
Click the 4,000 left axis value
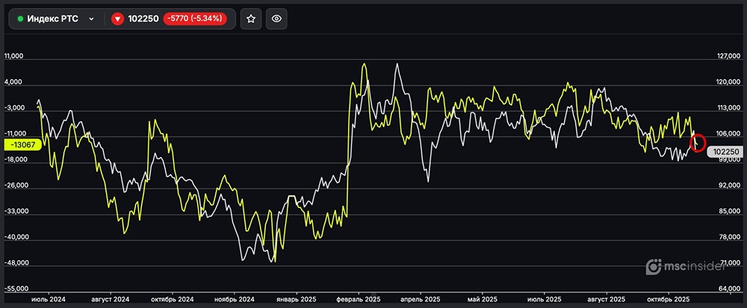pos(13,82)
